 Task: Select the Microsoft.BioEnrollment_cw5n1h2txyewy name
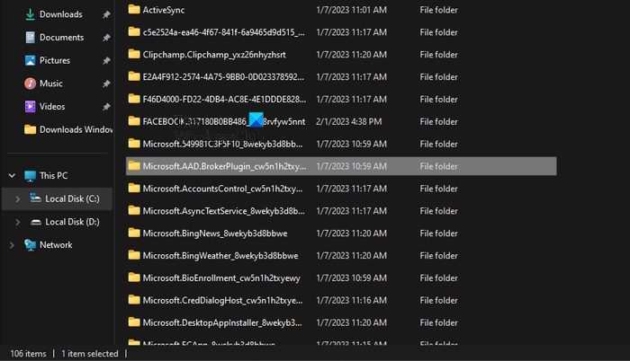coord(221,278)
